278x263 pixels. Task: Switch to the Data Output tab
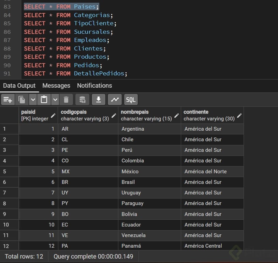[19, 86]
